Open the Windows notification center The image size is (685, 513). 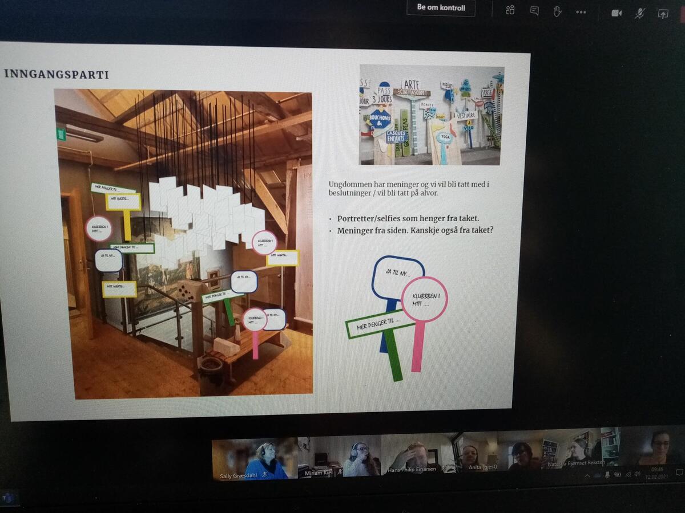[679, 473]
